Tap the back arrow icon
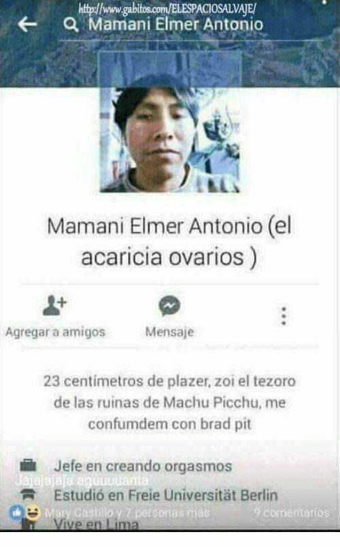The image size is (340, 547). pos(27,24)
